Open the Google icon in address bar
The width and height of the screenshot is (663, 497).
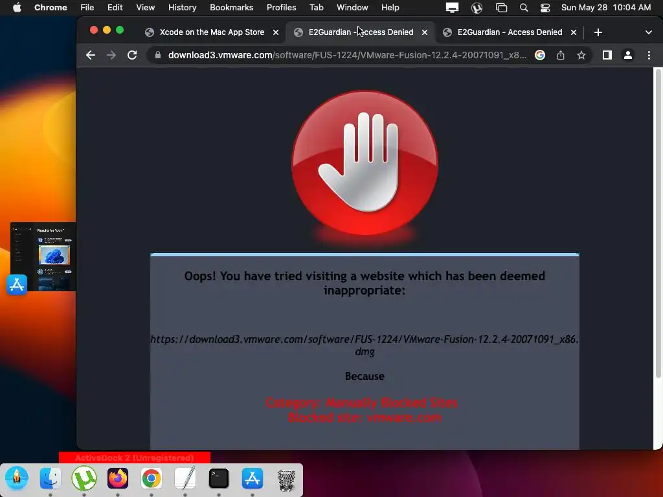[539, 56]
